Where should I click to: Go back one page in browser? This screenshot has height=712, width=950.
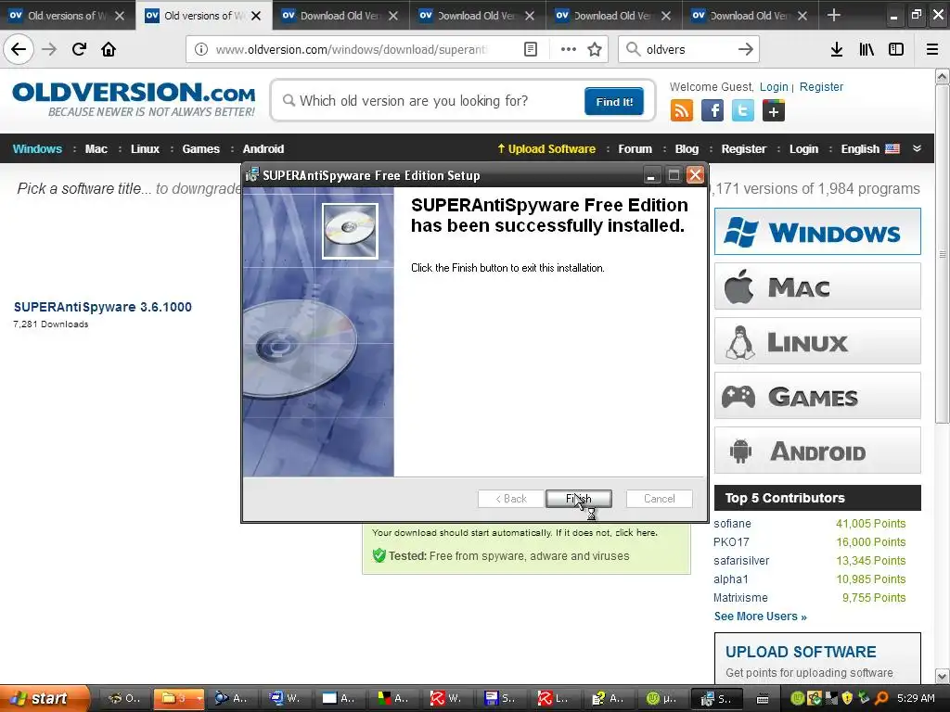(19, 49)
